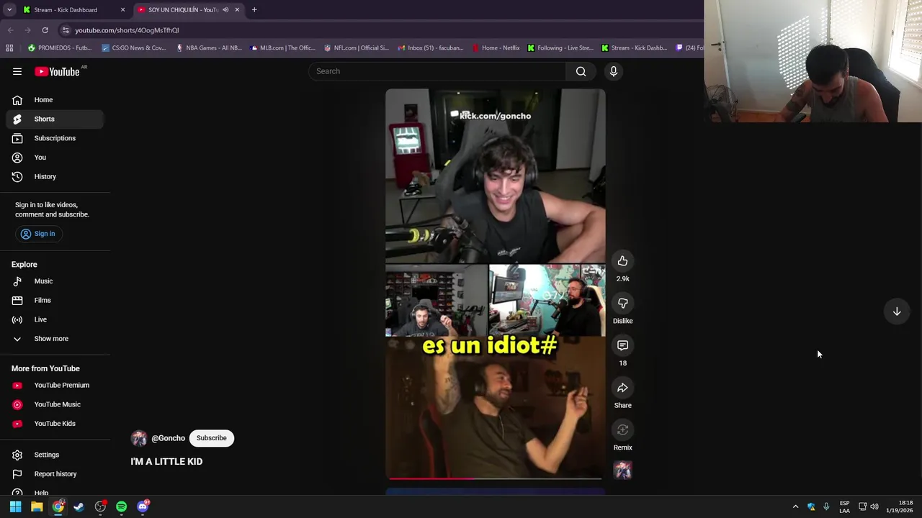This screenshot has height=518, width=922.
Task: Open the sound thumbnail below Remix
Action: [622, 471]
